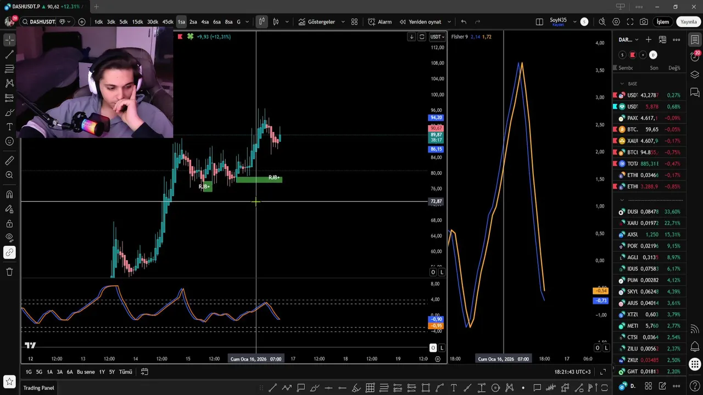Open quick search icon in top toolbar
The image size is (703, 395).
tap(602, 22)
